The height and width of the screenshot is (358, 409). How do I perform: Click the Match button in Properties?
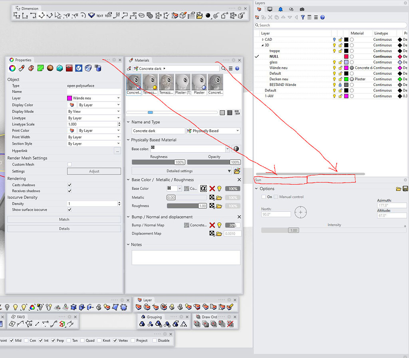click(x=64, y=219)
